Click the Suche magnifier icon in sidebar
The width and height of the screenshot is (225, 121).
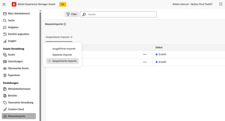[5, 20]
